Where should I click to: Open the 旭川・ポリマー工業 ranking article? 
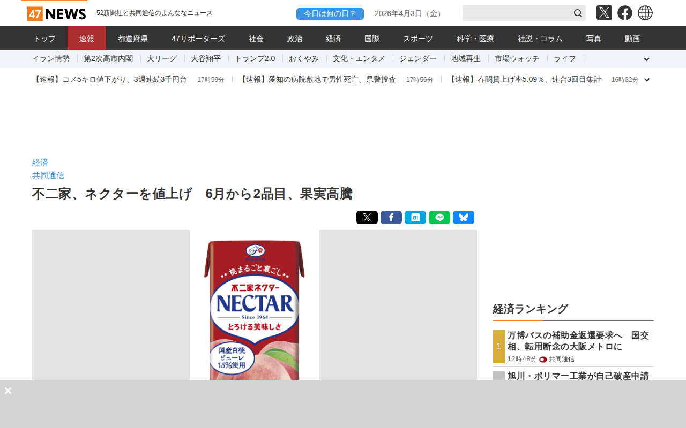pos(578,376)
